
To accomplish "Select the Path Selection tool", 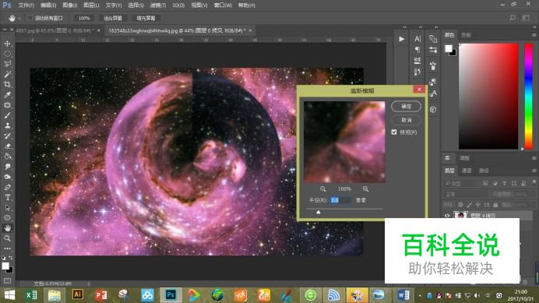I will tap(7, 208).
